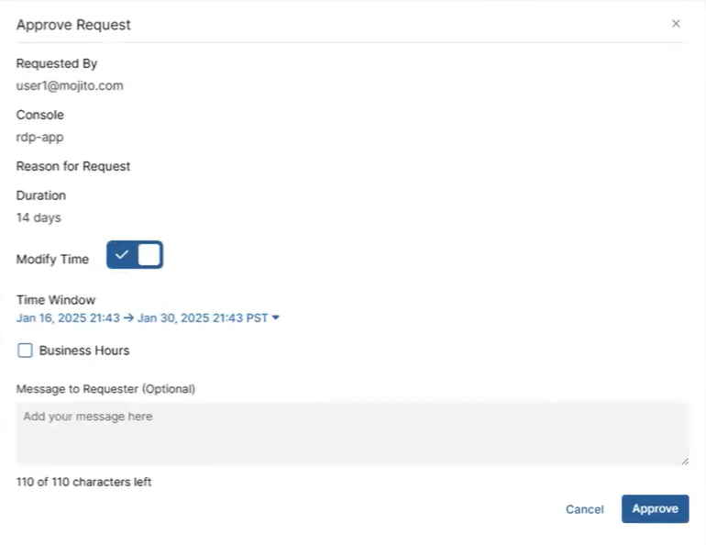706x545 pixels.
Task: Click the Modify Time label
Action: pos(53,260)
